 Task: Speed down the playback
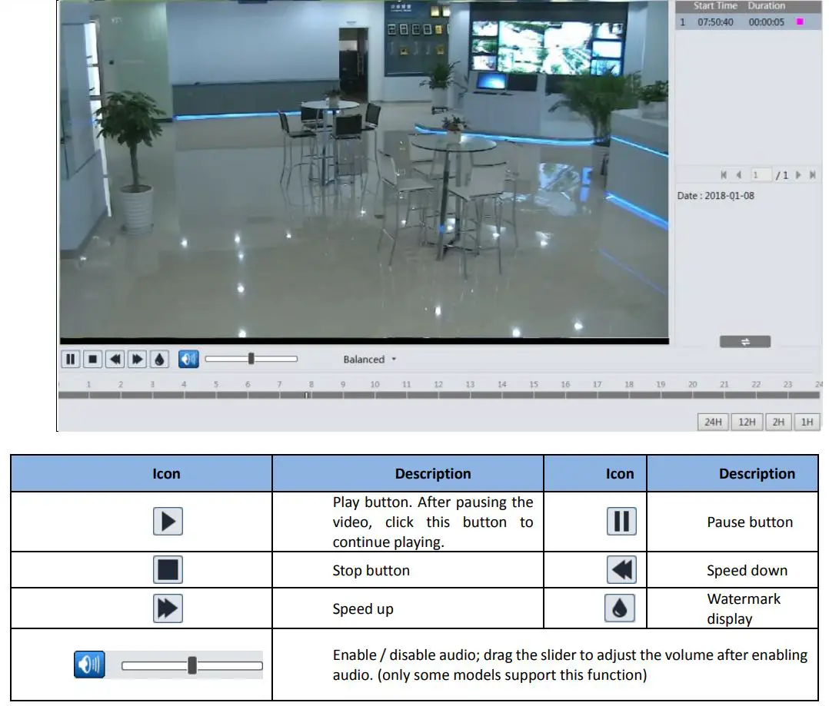[115, 358]
